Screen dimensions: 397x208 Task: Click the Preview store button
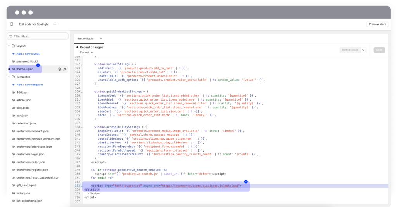point(377,24)
